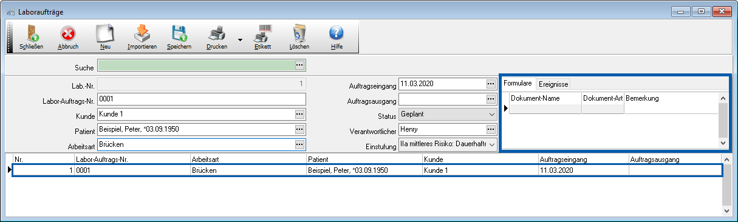Image resolution: width=738 pixels, height=222 pixels.
Task: Click the Bemerkung column header
Action: (x=671, y=98)
